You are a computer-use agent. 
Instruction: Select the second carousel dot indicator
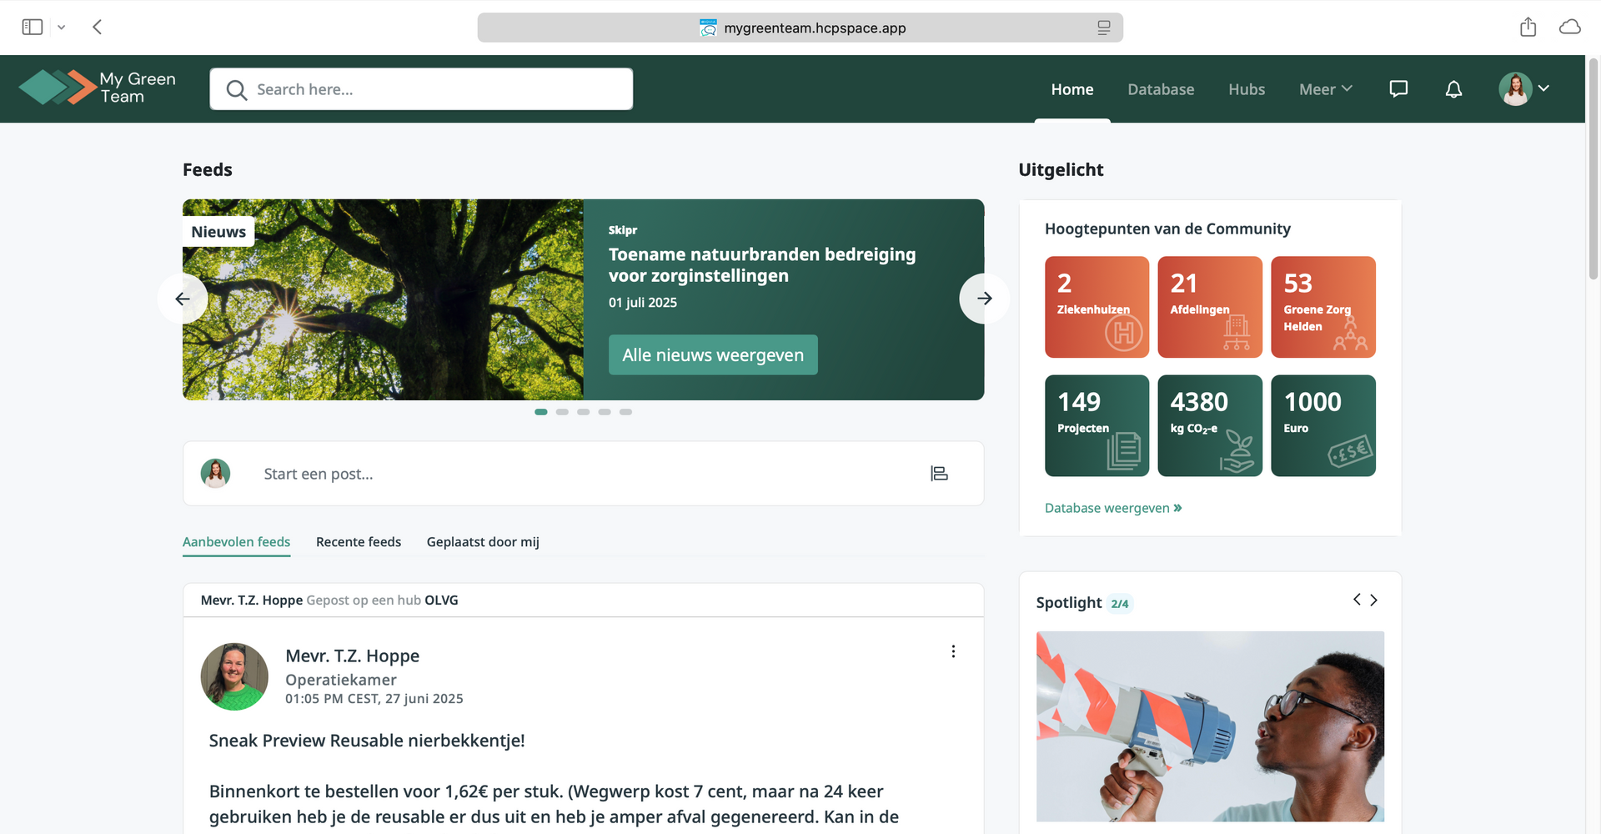pyautogui.click(x=562, y=412)
